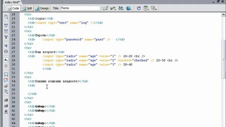Click the closing </td> on line 31
This screenshot has height=127, width=226.
pyautogui.click(x=47, y=69)
